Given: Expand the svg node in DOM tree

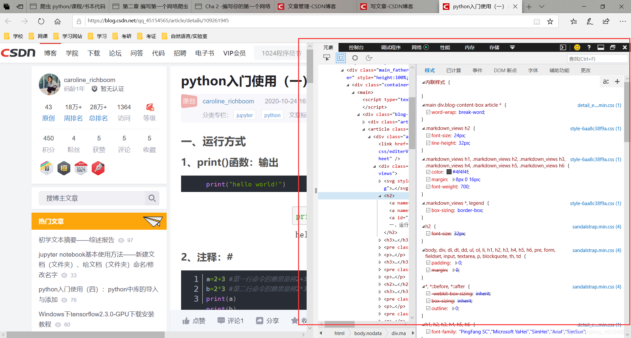Looking at the screenshot, I should point(380,181).
